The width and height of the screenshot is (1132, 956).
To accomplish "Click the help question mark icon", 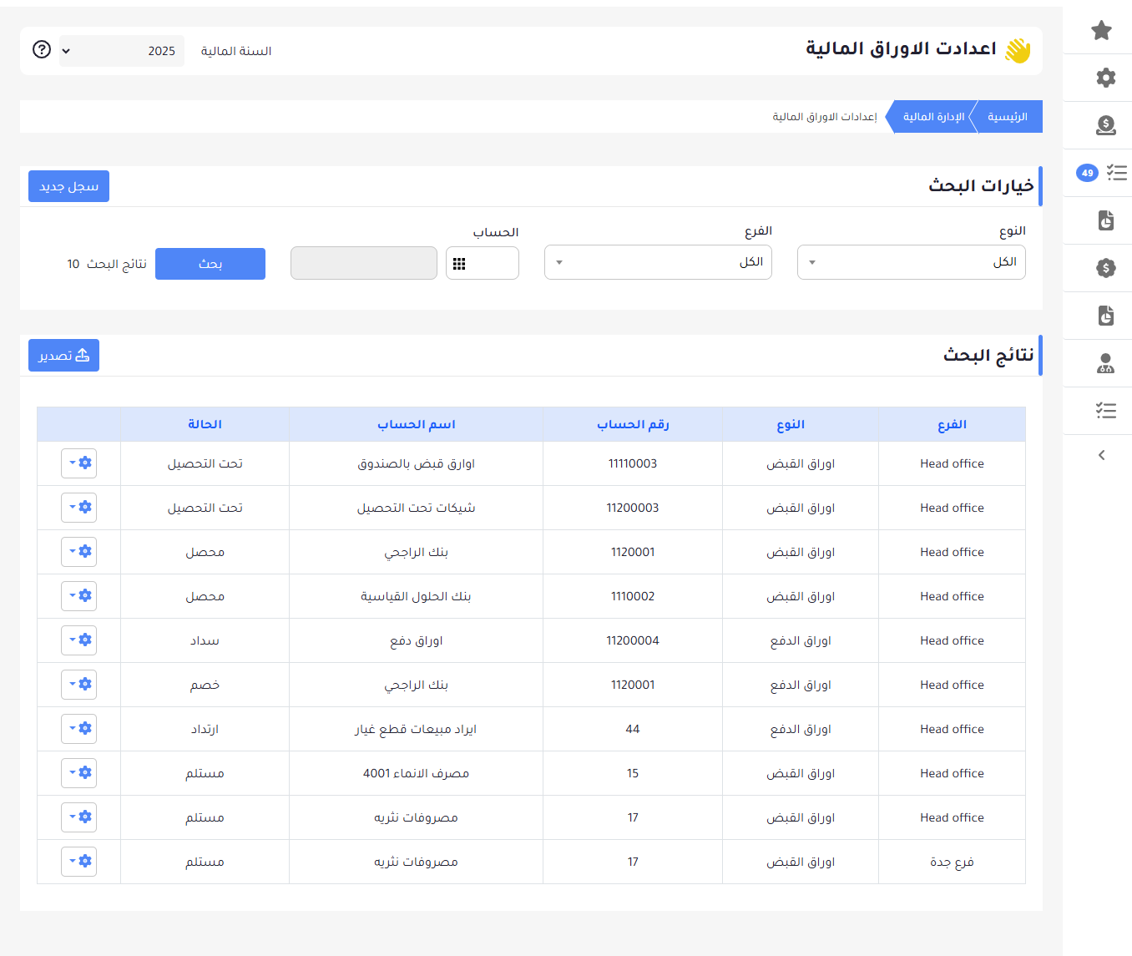I will 42,49.
